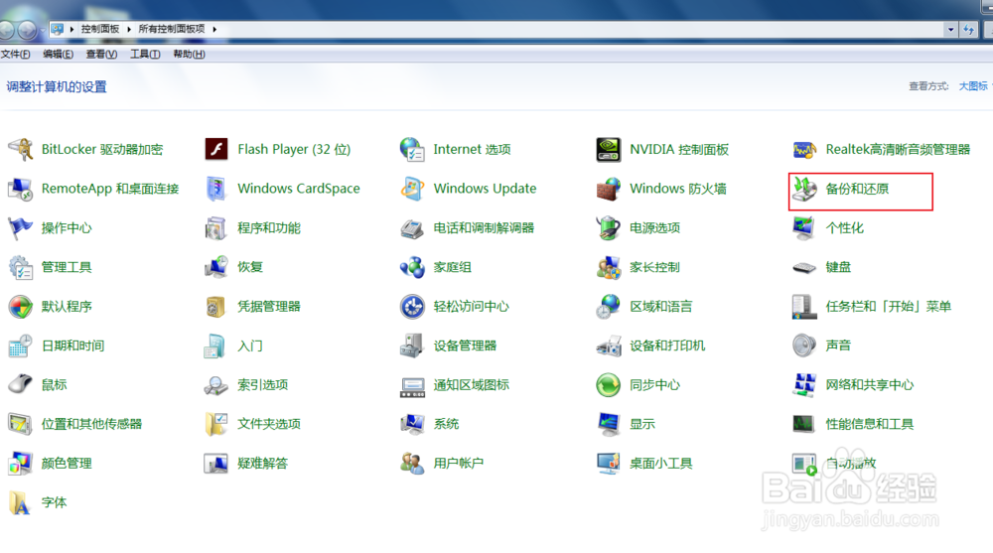Open the 电源选项 battery icon
Image resolution: width=993 pixels, height=553 pixels.
[609, 228]
